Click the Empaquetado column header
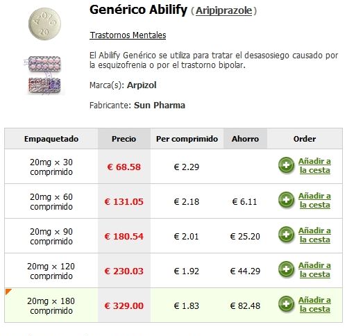 coord(51,139)
